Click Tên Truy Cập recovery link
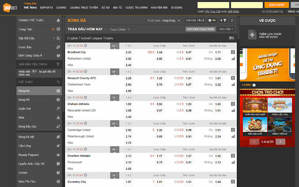 coord(213,12)
